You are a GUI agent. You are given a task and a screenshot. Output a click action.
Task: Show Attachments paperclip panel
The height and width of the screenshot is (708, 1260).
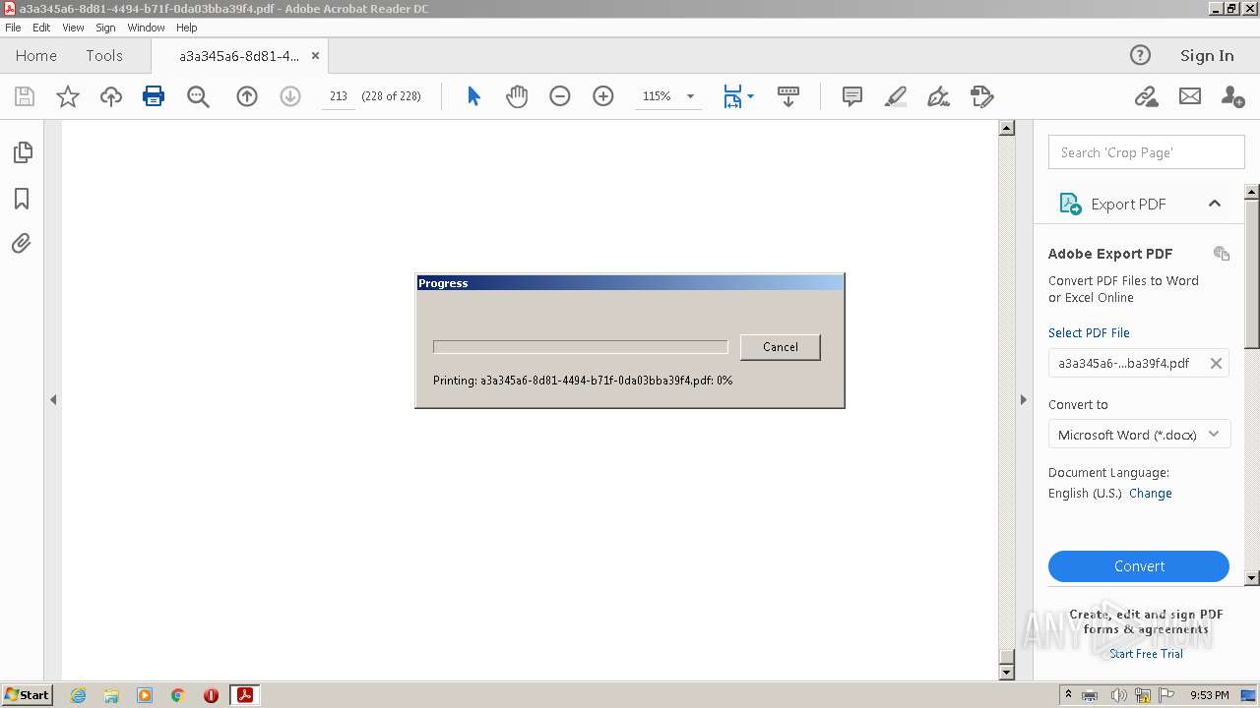(22, 243)
